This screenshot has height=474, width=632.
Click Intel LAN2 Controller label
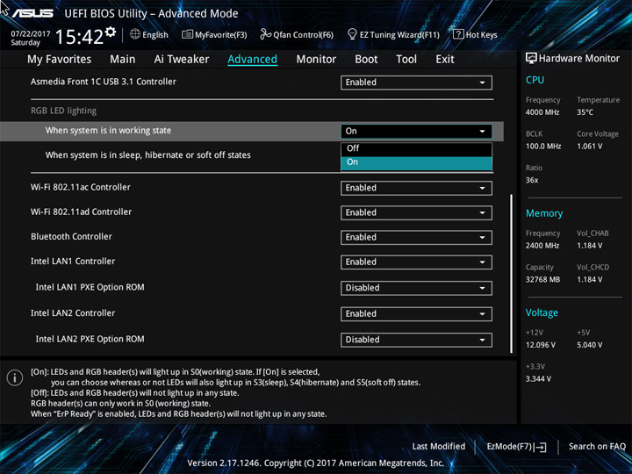[73, 313]
